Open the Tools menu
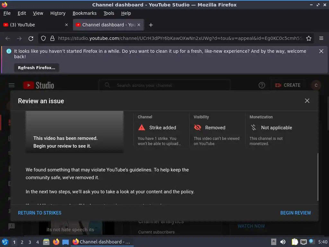 (x=109, y=13)
